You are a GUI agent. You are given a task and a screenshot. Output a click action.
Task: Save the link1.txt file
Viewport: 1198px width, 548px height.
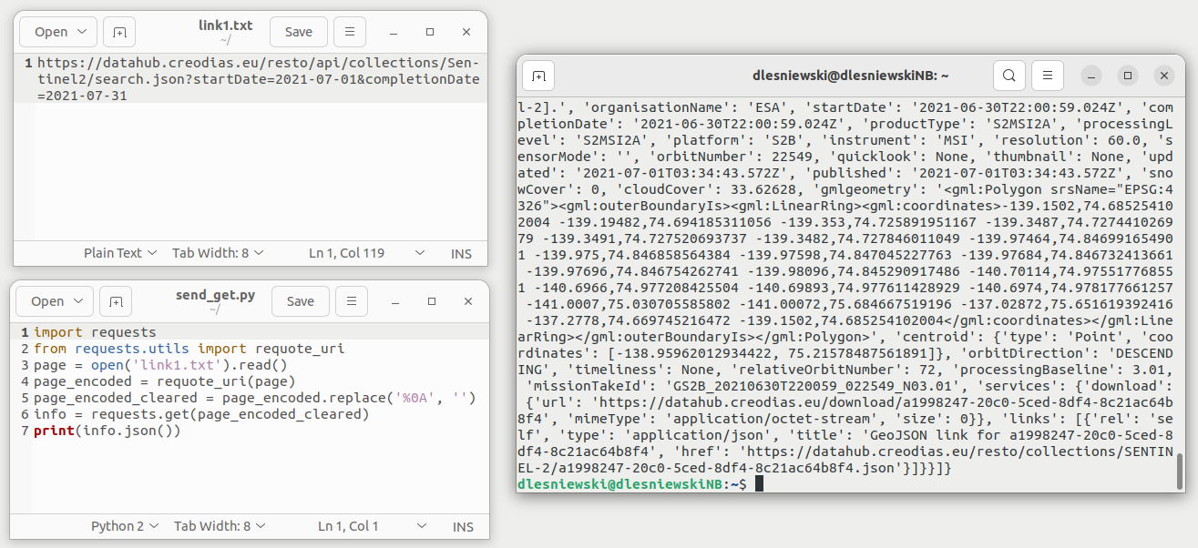tap(298, 31)
